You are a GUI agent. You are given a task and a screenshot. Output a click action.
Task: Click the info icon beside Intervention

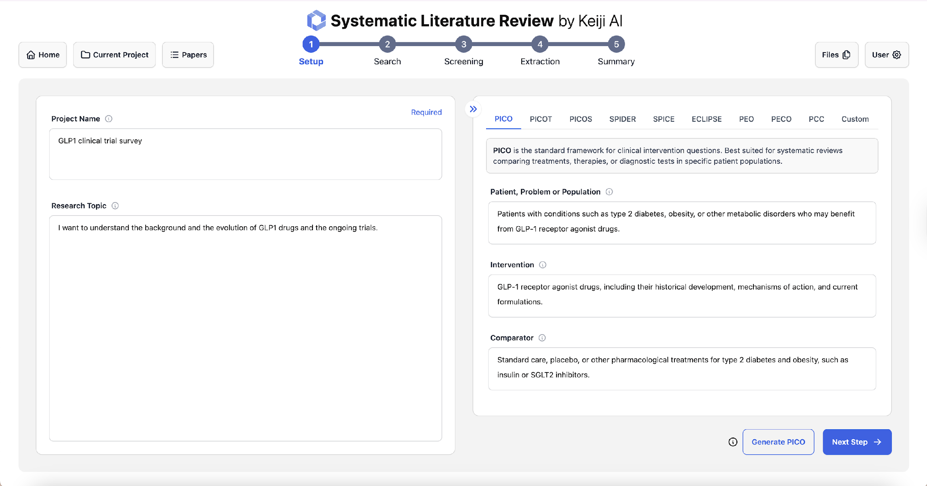543,265
